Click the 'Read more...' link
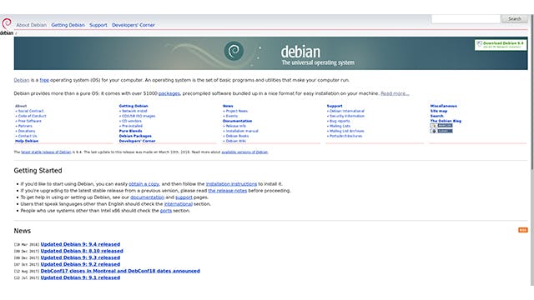 click(395, 93)
